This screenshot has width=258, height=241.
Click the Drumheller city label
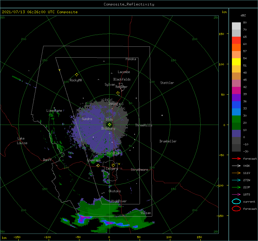168,141
